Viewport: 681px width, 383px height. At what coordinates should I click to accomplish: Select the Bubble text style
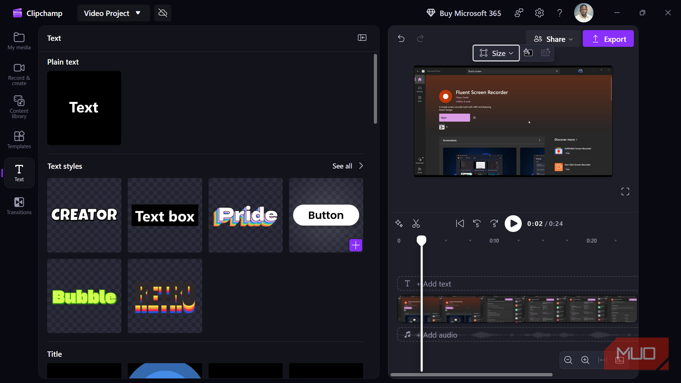pyautogui.click(x=84, y=296)
